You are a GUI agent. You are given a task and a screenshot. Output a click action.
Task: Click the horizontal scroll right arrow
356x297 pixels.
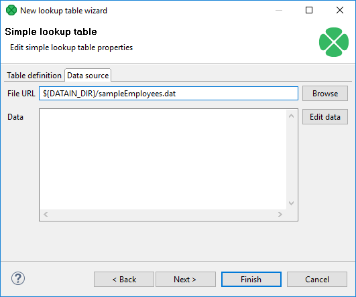pyautogui.click(x=280, y=214)
